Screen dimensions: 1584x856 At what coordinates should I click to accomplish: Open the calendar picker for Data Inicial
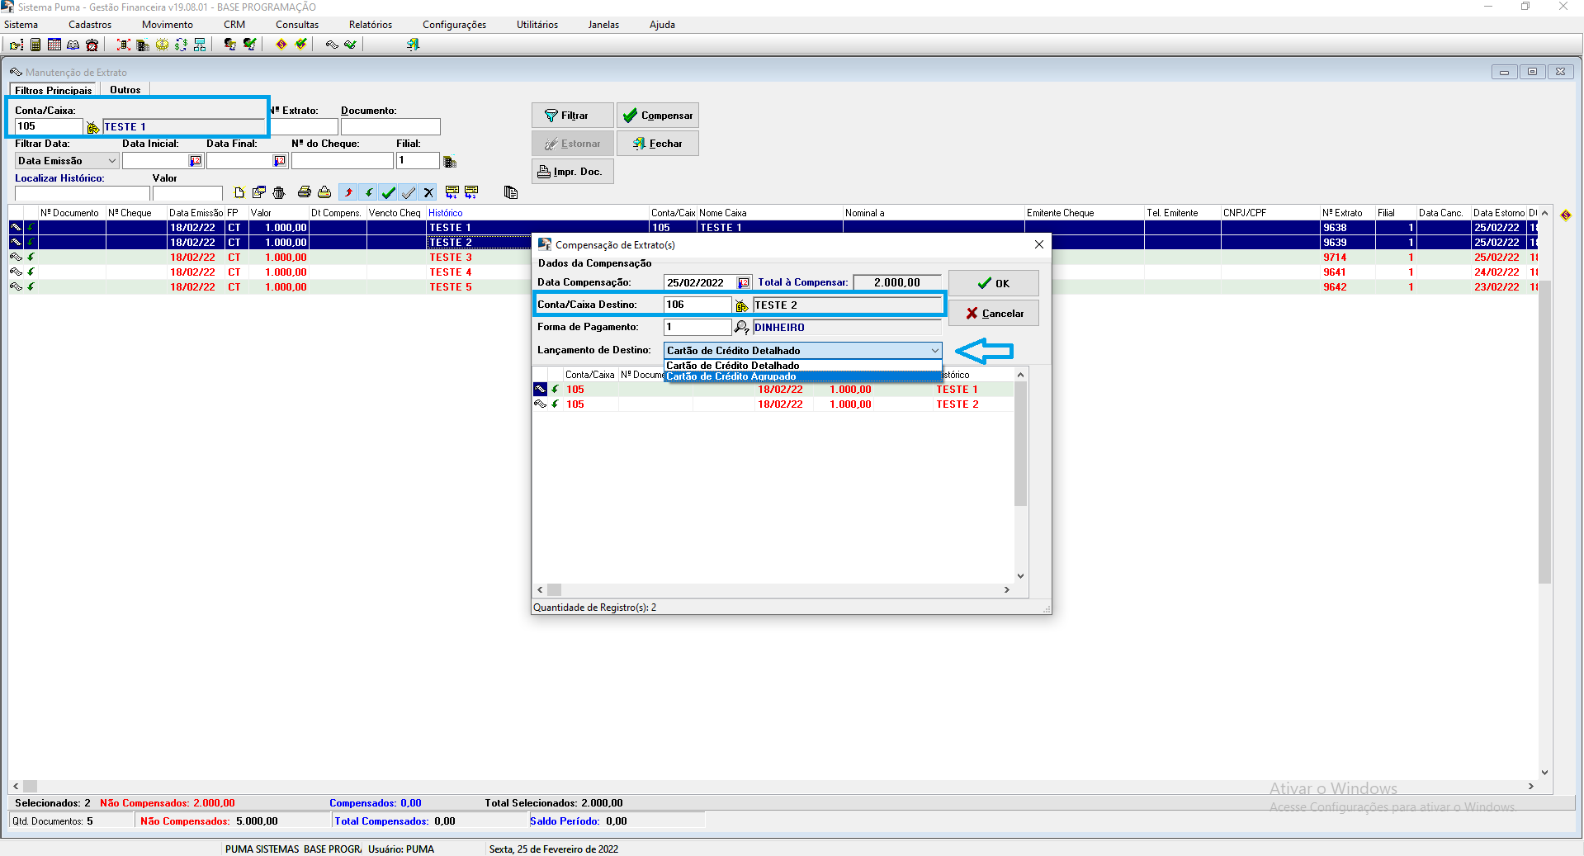196,161
